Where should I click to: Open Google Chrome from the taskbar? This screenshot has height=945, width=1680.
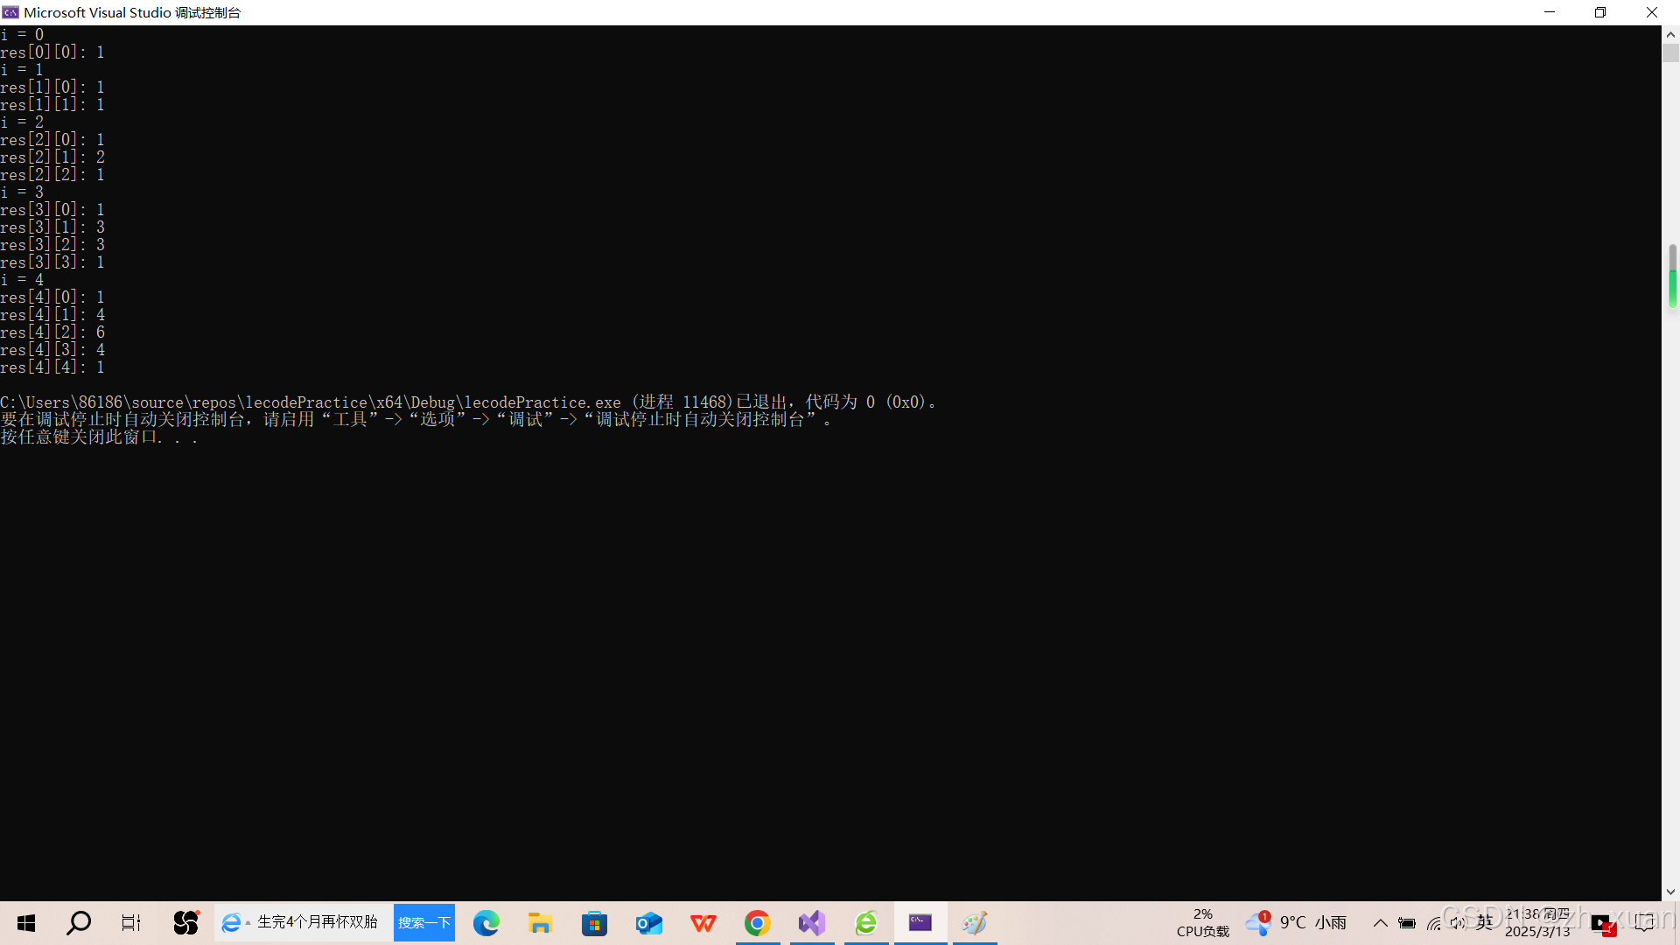tap(758, 923)
